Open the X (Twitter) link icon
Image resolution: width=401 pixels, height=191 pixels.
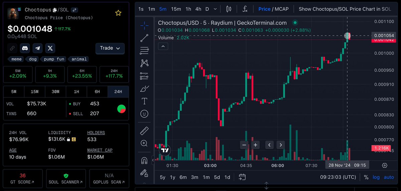click(x=50, y=48)
